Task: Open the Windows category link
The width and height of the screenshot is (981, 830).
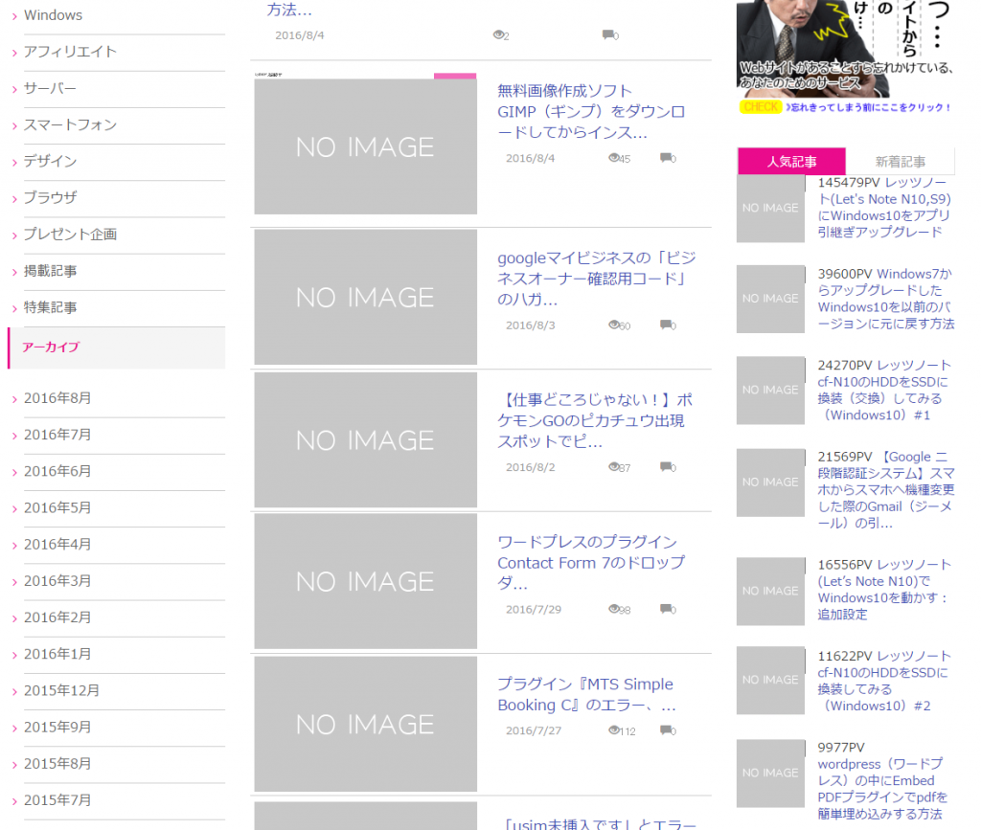Action: click(x=54, y=15)
